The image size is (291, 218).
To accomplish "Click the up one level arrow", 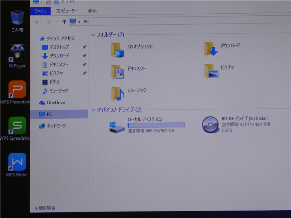I will 64,22.
